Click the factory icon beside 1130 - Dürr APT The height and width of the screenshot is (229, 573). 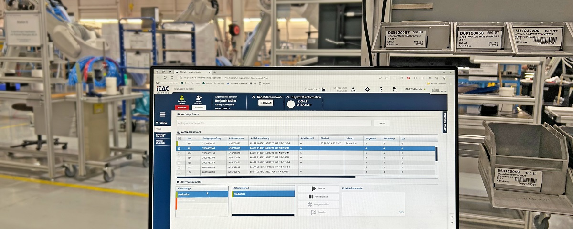tap(323, 89)
